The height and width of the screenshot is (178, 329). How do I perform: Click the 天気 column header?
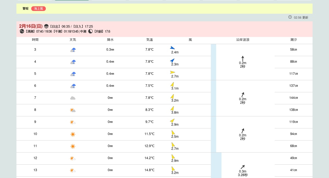pos(73,40)
